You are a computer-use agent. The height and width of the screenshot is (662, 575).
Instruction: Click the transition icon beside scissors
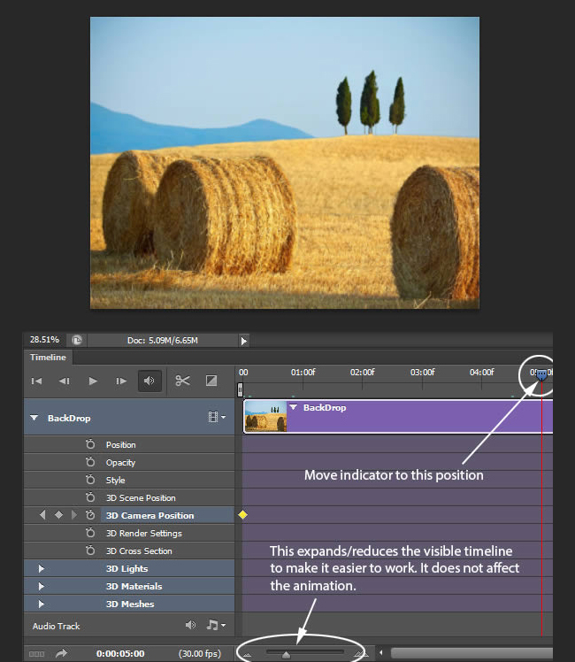[211, 381]
